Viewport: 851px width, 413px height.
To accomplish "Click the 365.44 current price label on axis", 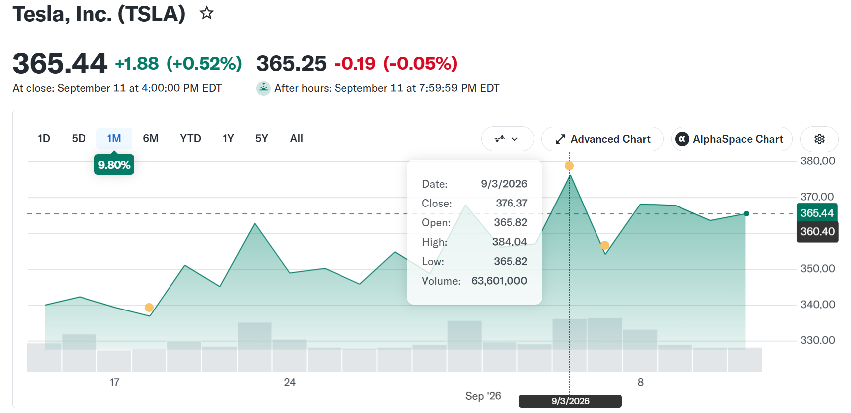I will point(817,213).
